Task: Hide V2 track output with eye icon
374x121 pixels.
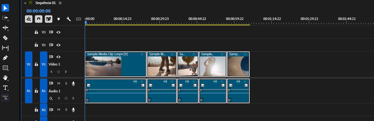Action: click(58, 45)
